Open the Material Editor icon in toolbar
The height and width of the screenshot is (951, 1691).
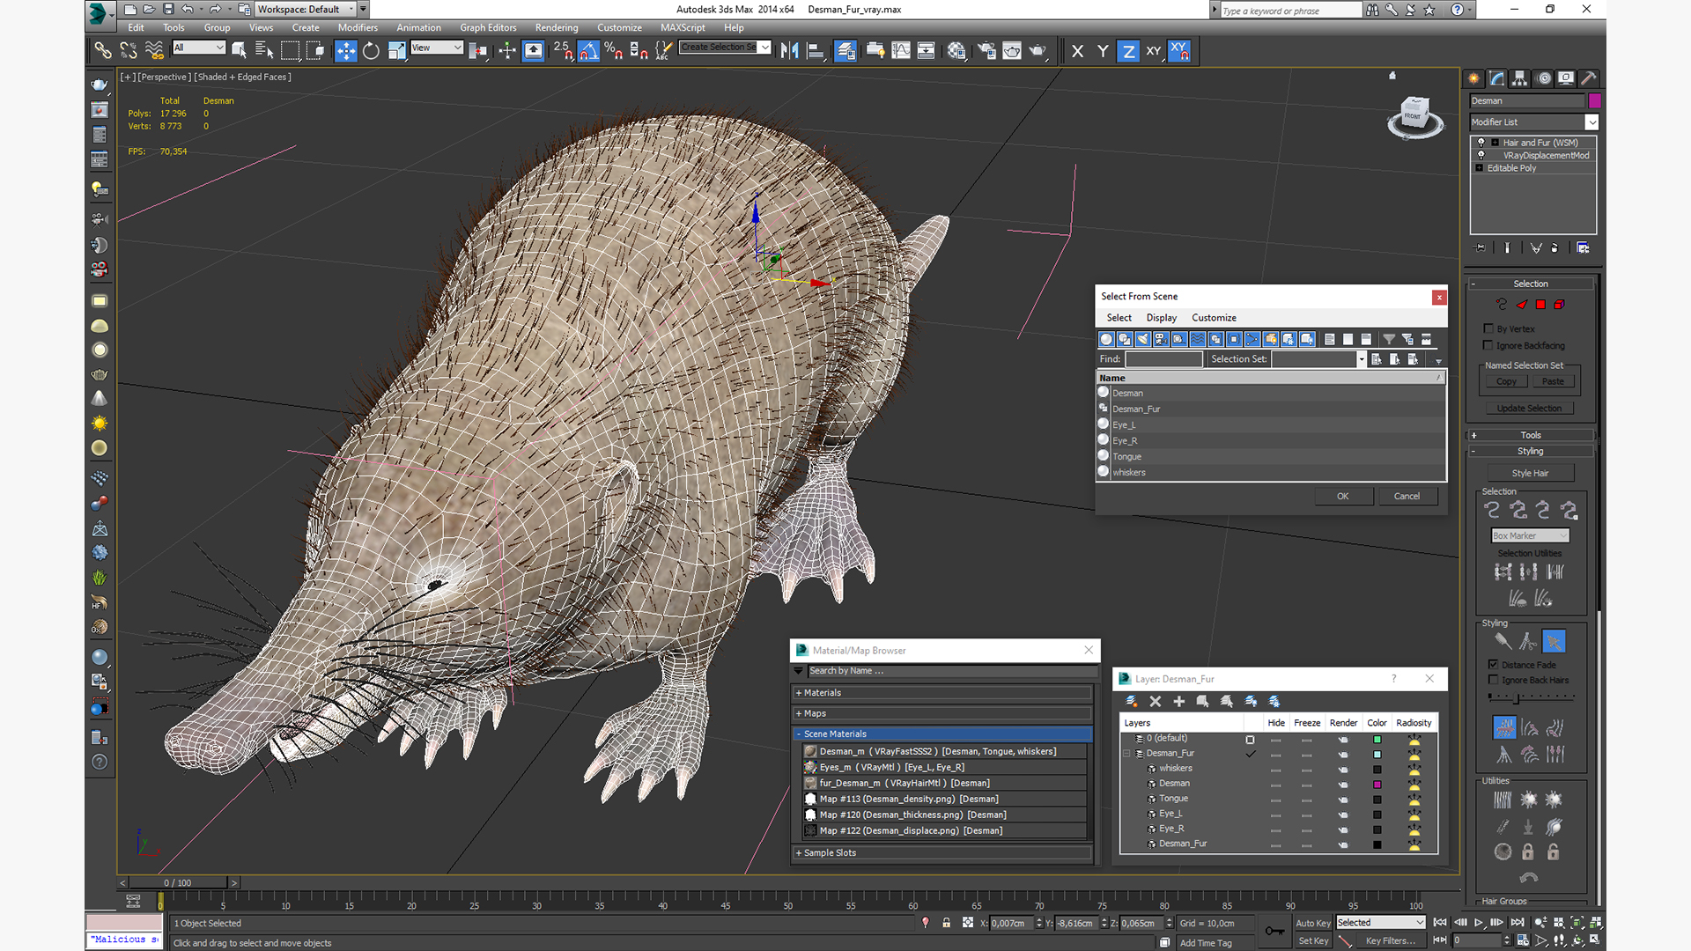tap(956, 51)
